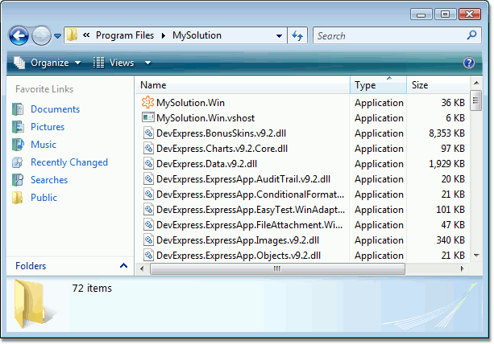Open Searches favorite link

pyautogui.click(x=49, y=180)
